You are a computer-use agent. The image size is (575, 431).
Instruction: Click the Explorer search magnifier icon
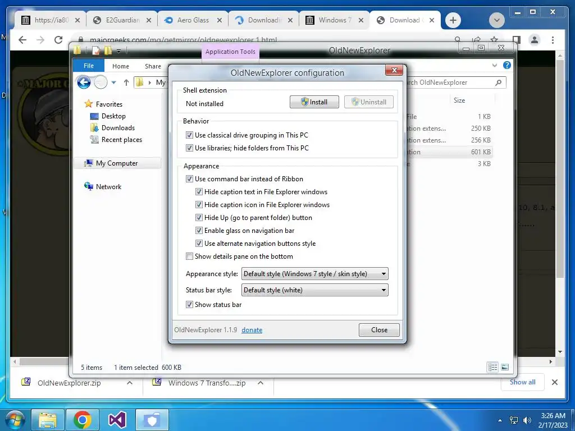[x=499, y=82]
